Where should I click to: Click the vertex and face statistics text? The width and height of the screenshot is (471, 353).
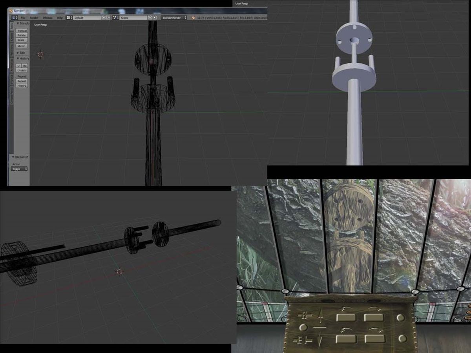tap(232, 18)
